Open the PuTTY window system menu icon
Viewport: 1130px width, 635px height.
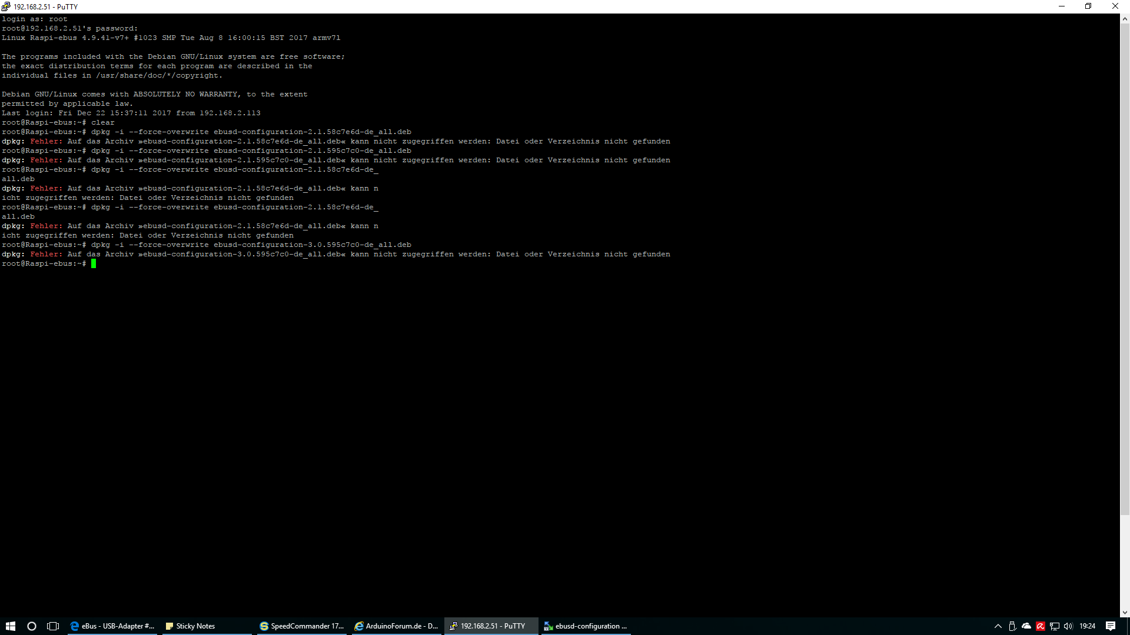[x=6, y=6]
